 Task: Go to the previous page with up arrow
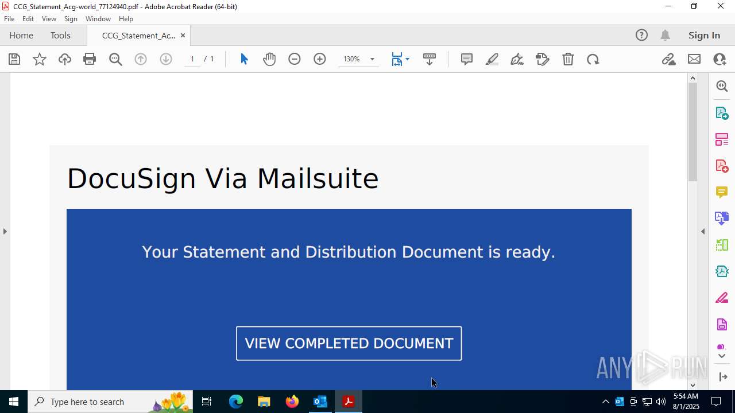click(141, 59)
